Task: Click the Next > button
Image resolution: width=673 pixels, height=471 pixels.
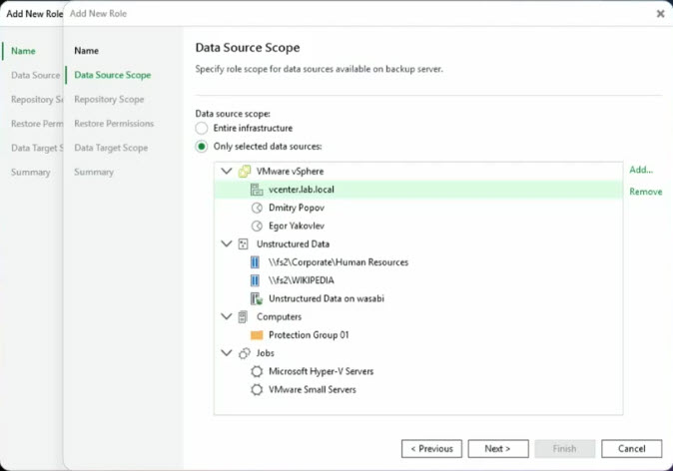Action: point(498,449)
